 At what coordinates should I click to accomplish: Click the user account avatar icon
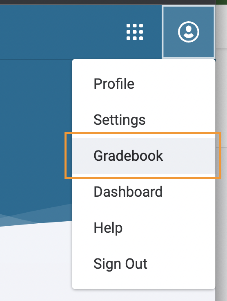pos(189,32)
